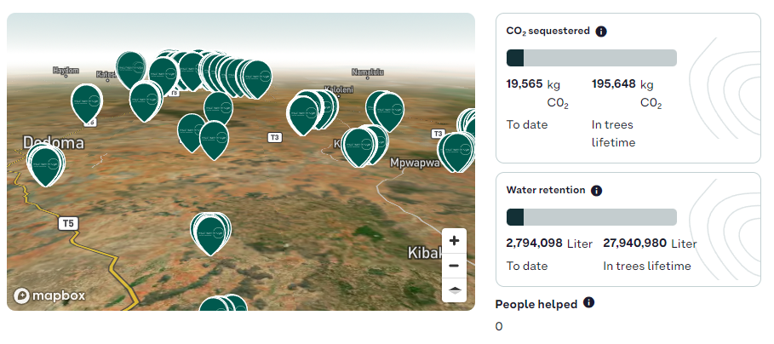Click the CO2 sequestered progress bar
The height and width of the screenshot is (344, 774).
click(x=592, y=58)
